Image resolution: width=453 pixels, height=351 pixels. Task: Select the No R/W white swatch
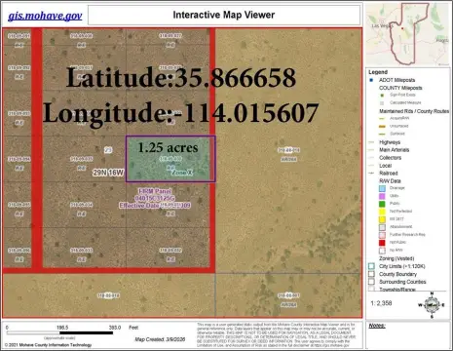(382, 251)
